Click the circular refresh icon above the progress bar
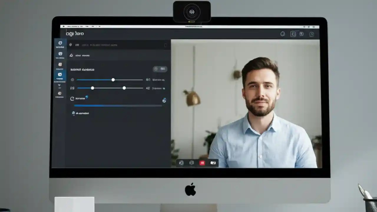 (72, 98)
